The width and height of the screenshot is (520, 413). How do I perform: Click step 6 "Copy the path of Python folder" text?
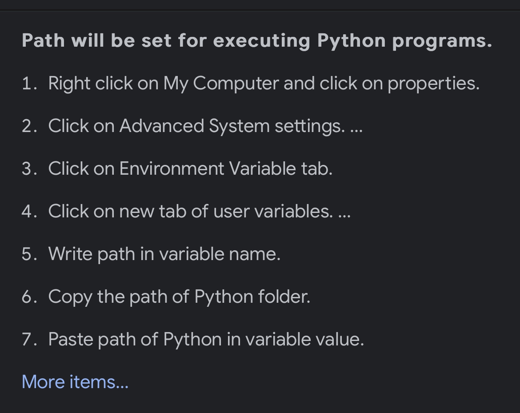tap(179, 297)
